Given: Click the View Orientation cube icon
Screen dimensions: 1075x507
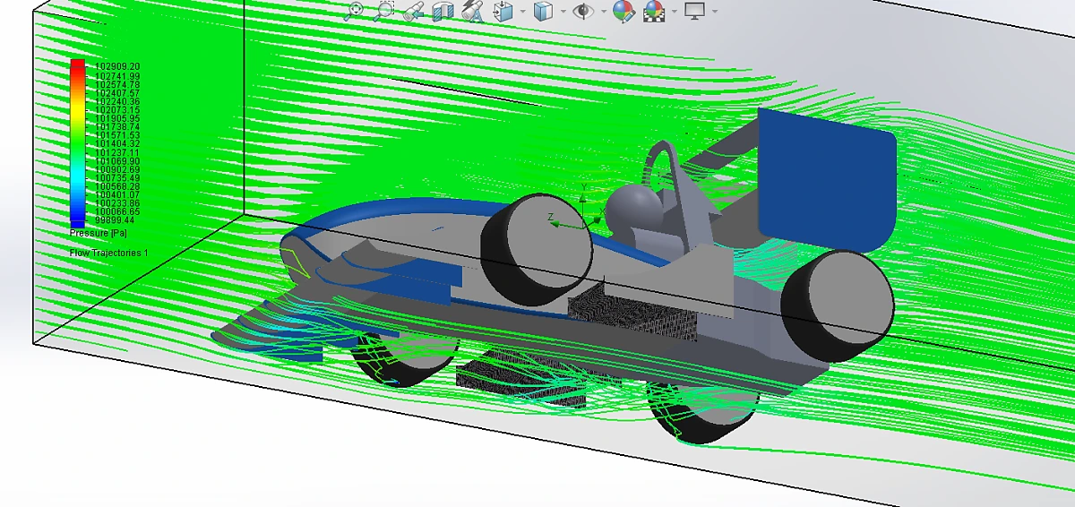Looking at the screenshot, I should coord(503,12).
